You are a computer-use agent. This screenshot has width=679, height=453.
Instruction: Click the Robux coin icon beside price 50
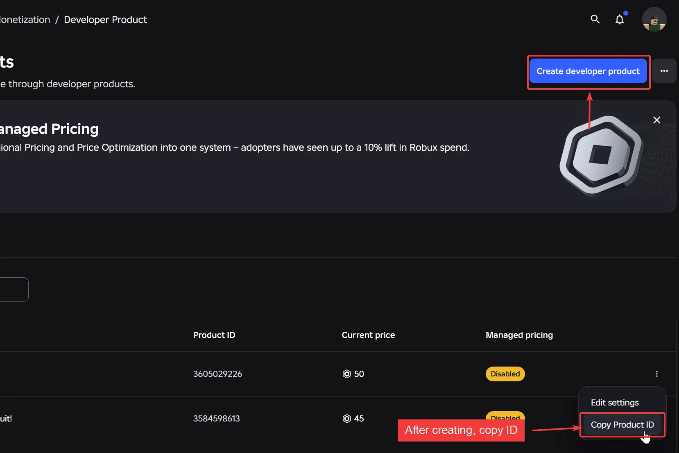(x=347, y=374)
